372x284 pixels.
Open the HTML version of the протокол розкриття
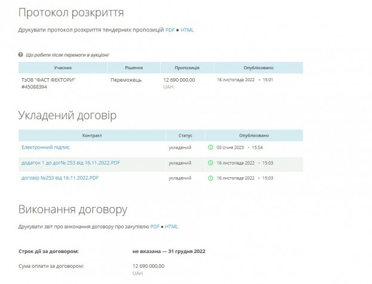pos(187,30)
